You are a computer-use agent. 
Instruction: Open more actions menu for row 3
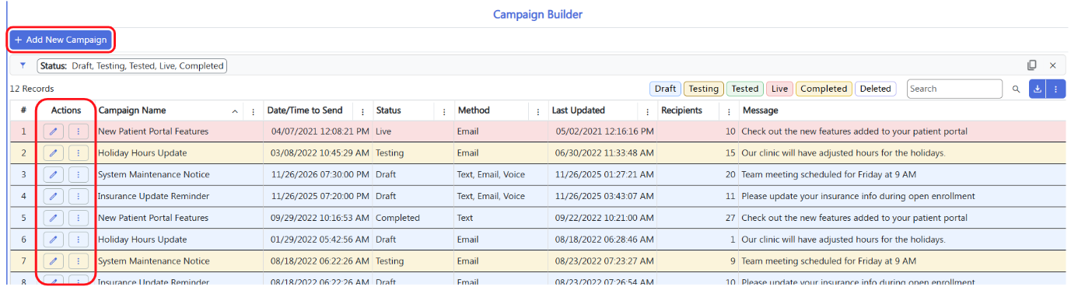point(78,175)
